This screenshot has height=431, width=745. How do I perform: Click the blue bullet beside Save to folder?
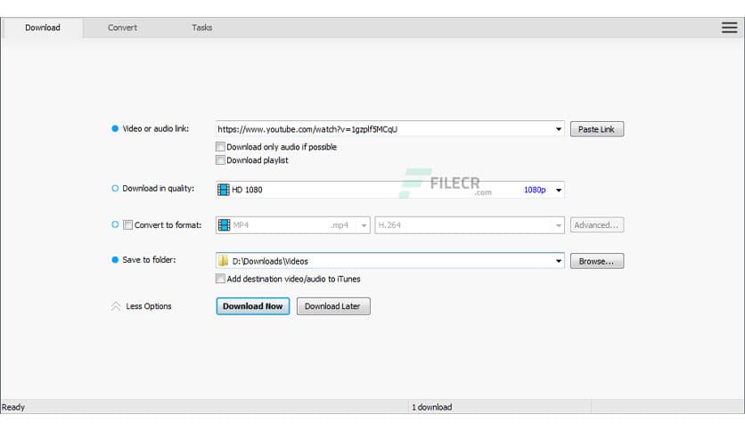pos(114,260)
